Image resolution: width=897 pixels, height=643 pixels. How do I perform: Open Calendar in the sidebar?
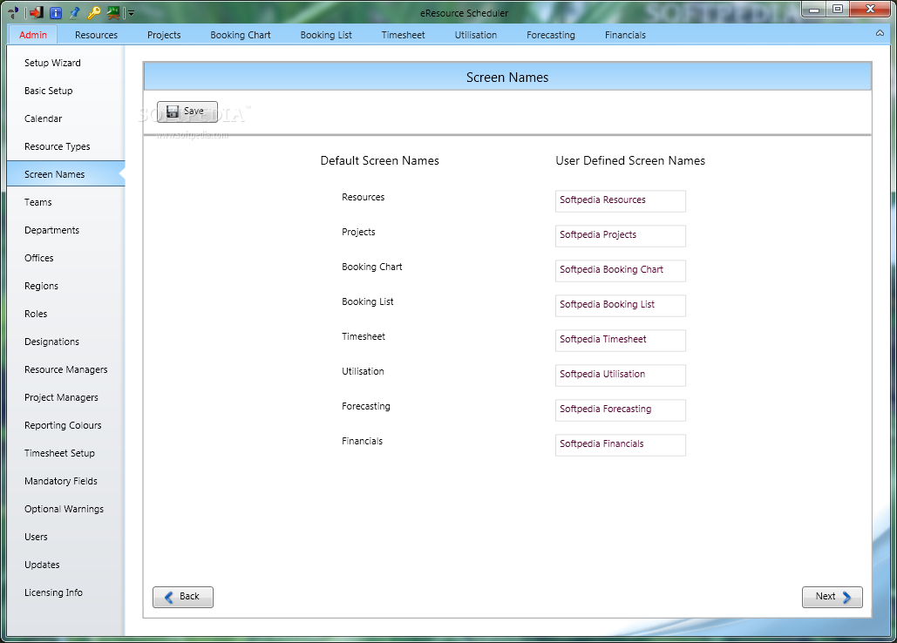tap(65, 118)
